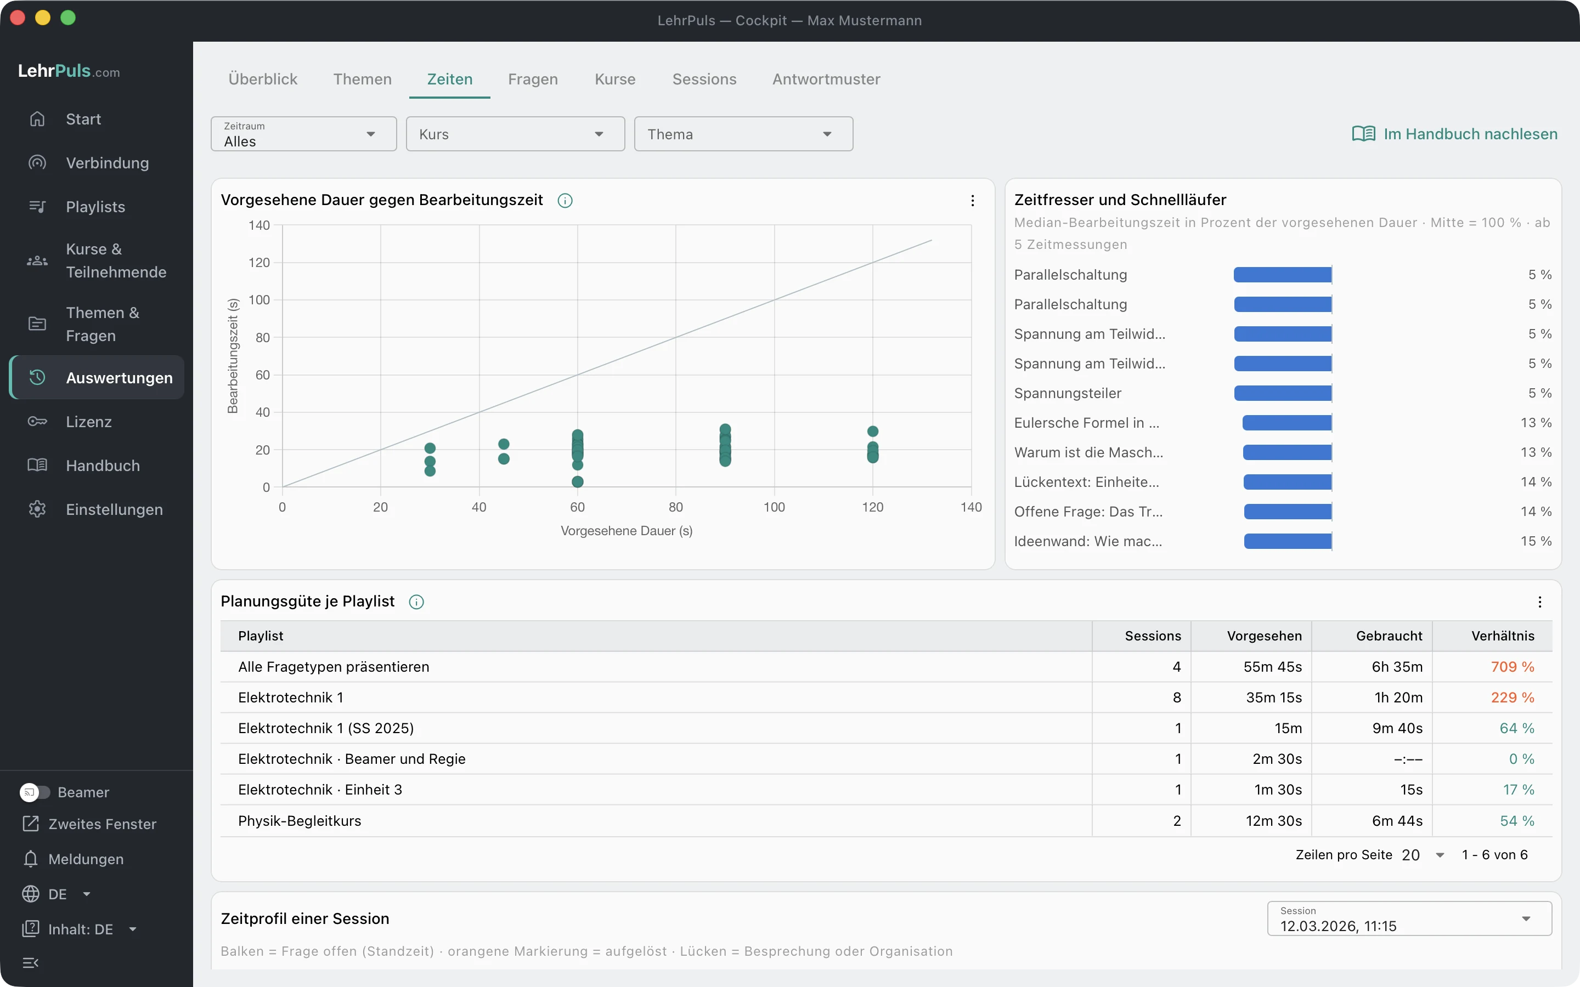The image size is (1580, 987).
Task: Select the Elektrotechnik 1 (SS 2025) row
Action: 886,728
